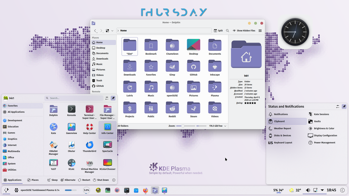Open KColorChooser app
The height and width of the screenshot is (196, 349).
point(107,164)
